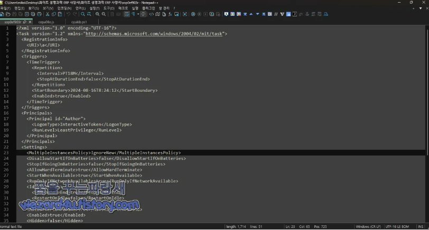Viewport: 429px width, 230px height.
Task: Click the Zoom In toolbar icon
Action: click(97, 14)
